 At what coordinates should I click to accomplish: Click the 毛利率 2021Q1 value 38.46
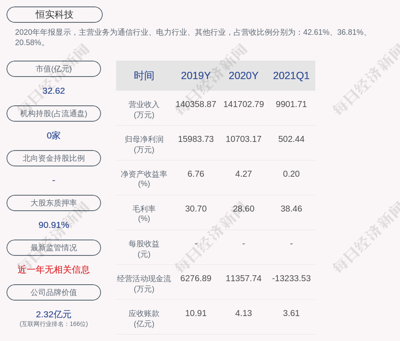[291, 209]
